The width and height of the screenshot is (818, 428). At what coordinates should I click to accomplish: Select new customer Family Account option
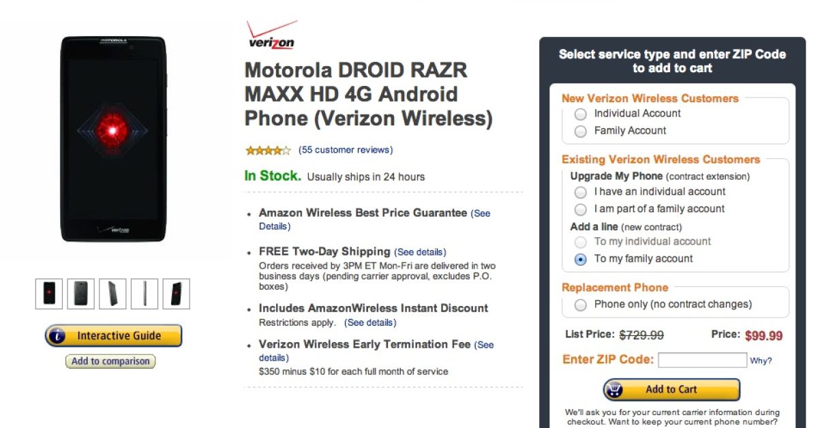581,131
